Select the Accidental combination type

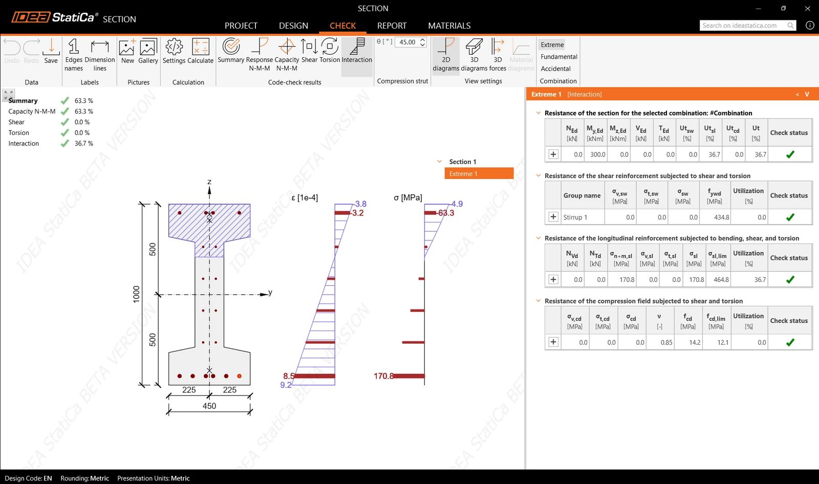point(555,69)
